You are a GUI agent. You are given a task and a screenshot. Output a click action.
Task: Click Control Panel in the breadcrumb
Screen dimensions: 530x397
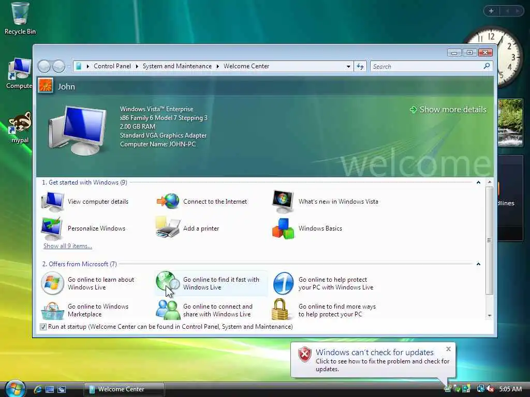[112, 66]
